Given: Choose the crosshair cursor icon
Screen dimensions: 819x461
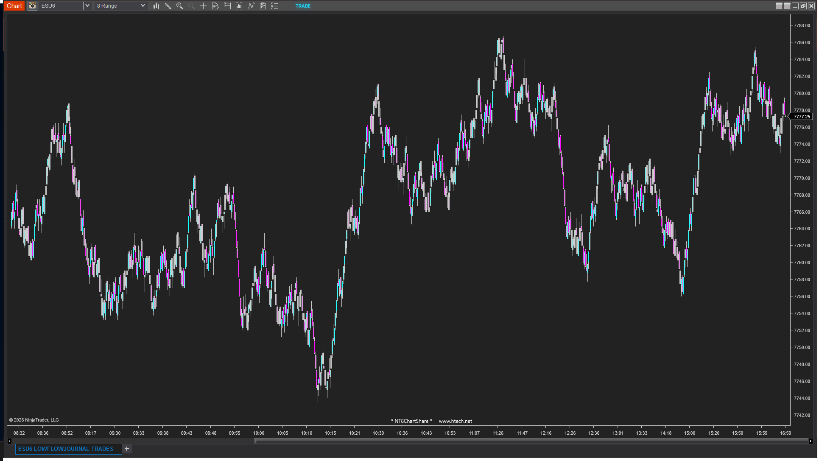Looking at the screenshot, I should coord(204,6).
